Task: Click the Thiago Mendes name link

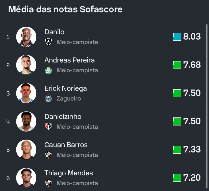Action: 69,173
